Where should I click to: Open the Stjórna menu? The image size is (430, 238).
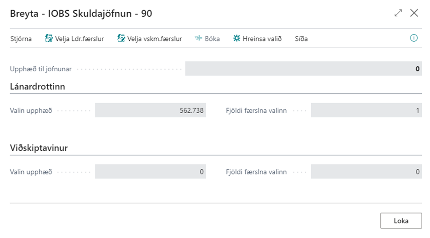click(x=21, y=39)
